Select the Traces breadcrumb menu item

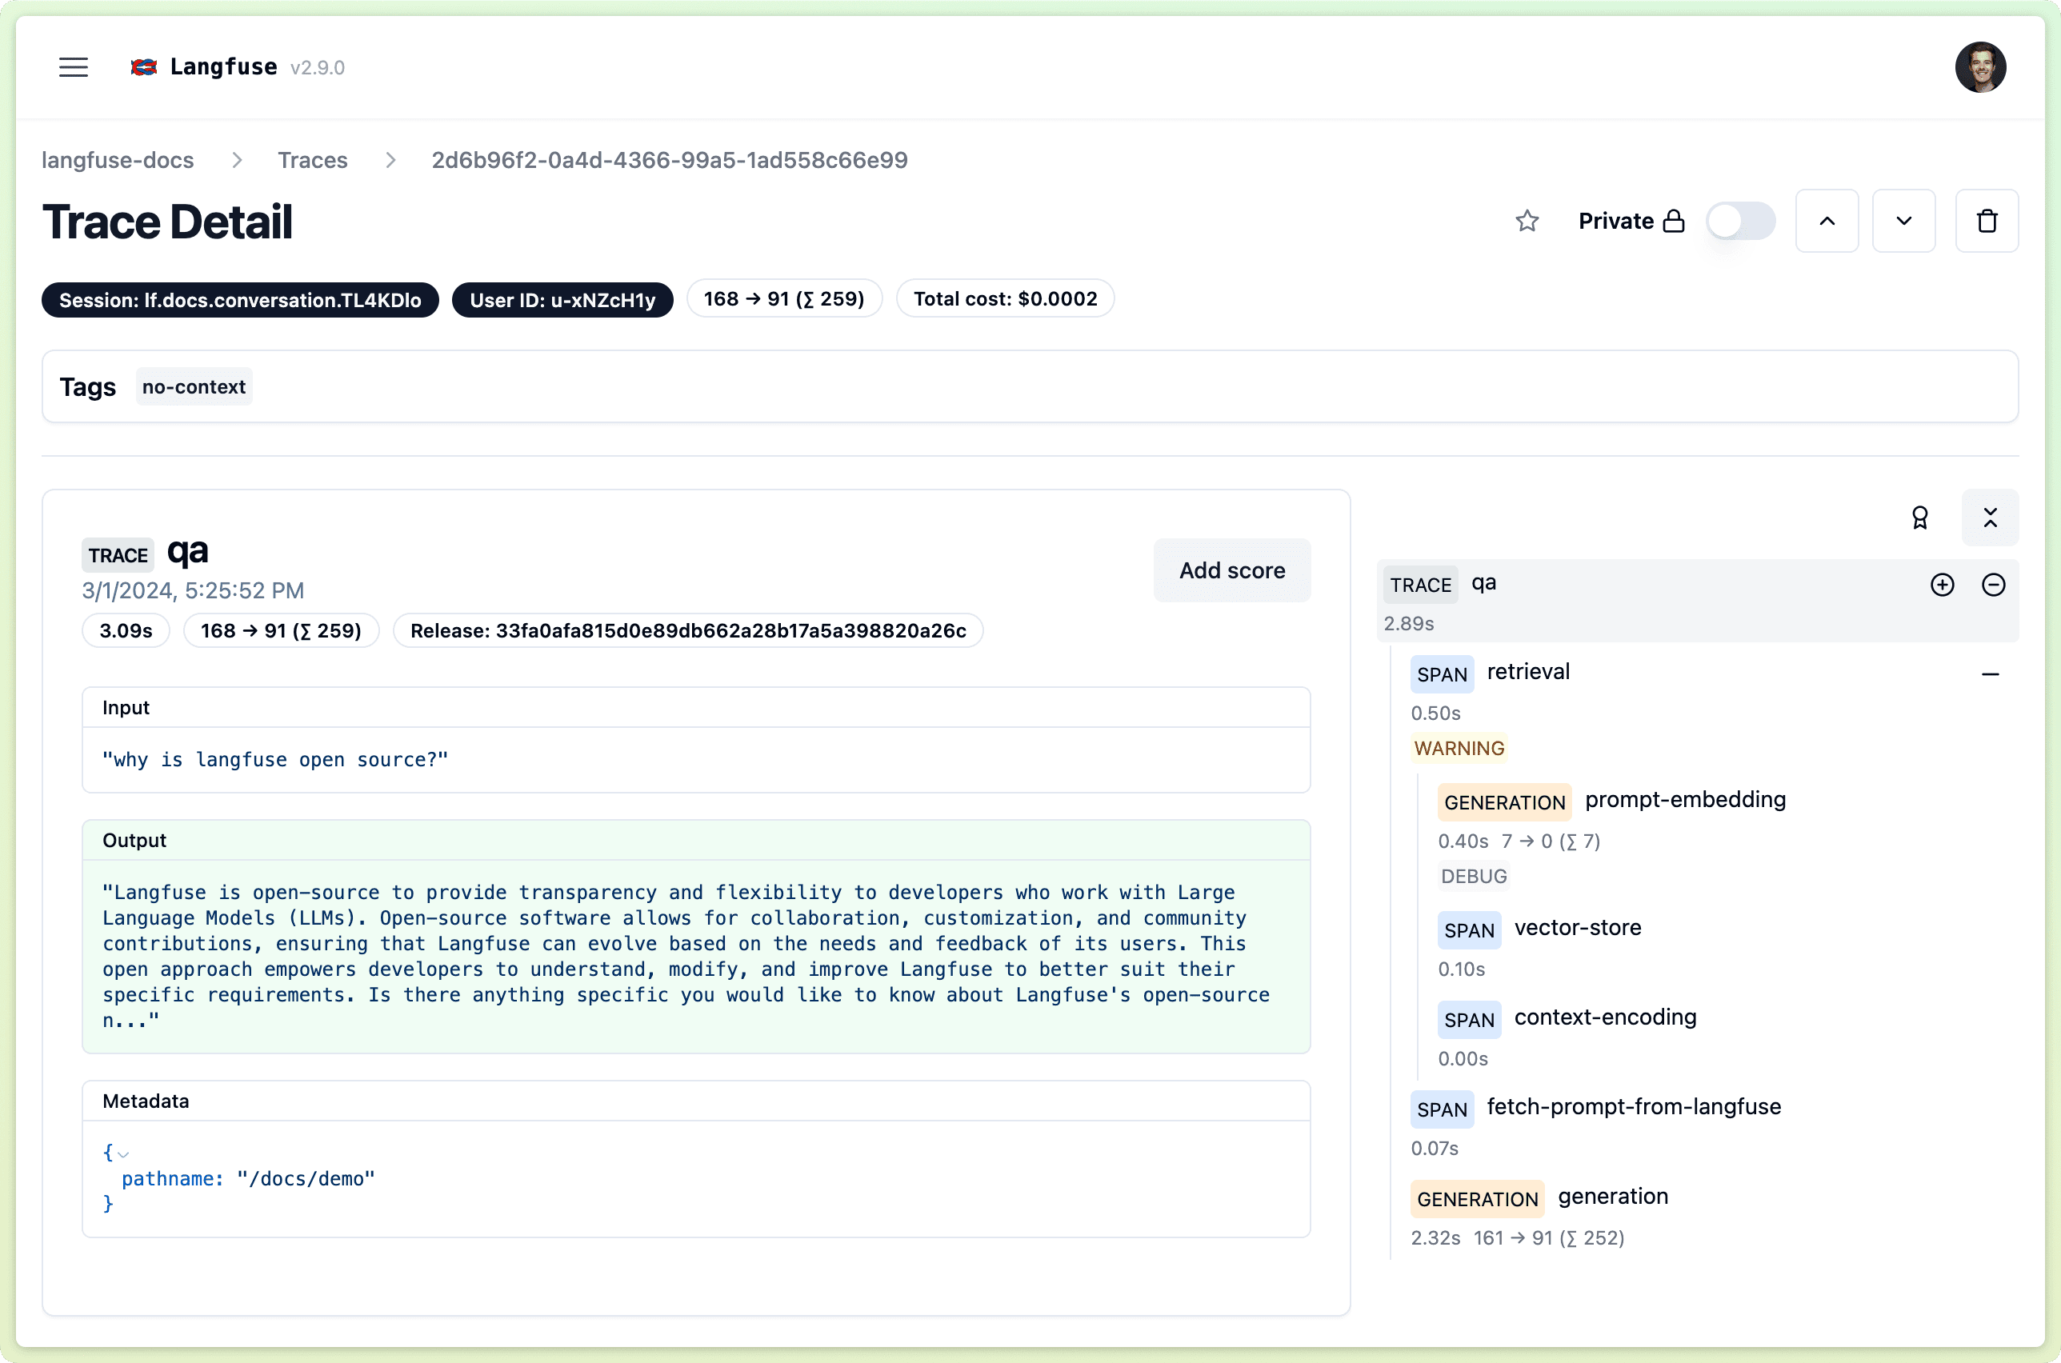pyautogui.click(x=310, y=162)
